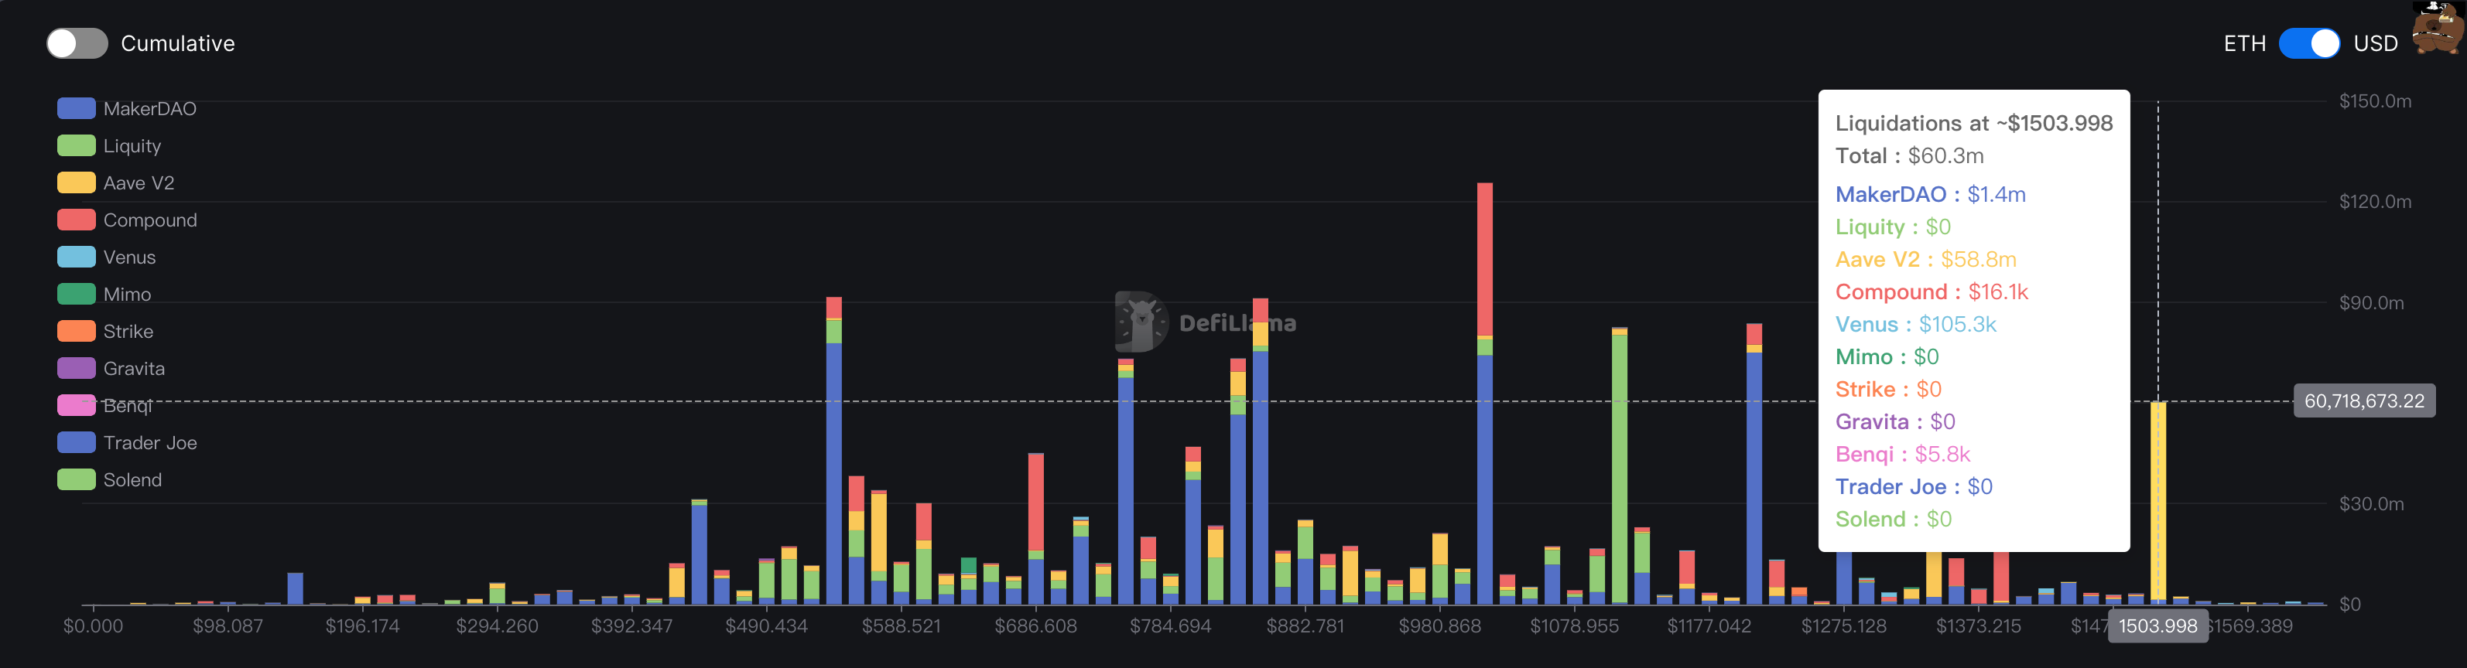Toggle the Trader Joe legend swatch
This screenshot has height=668, width=2467.
click(x=77, y=442)
